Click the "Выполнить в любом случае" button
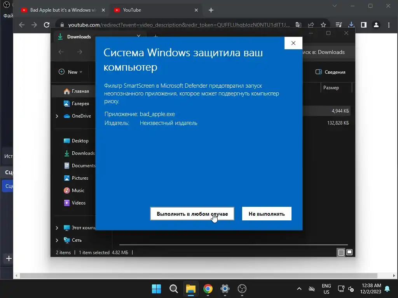 192,214
